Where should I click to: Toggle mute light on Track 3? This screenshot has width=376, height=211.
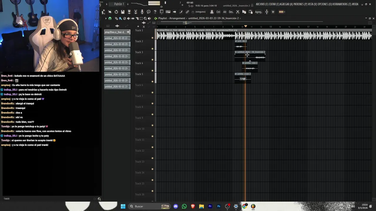pyautogui.click(x=152, y=59)
